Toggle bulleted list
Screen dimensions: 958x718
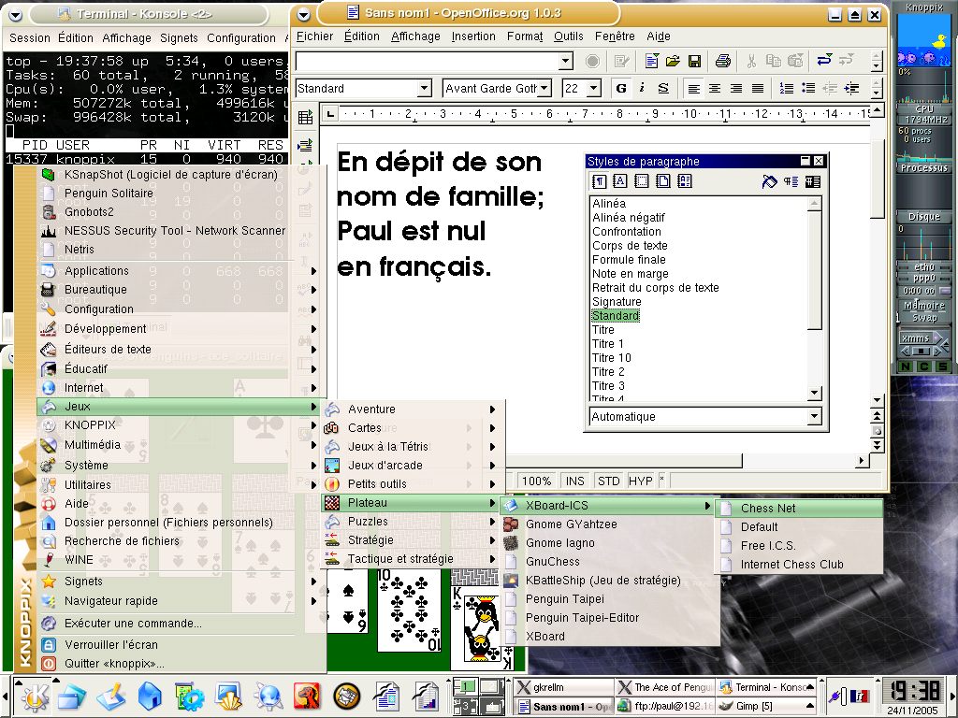click(807, 89)
